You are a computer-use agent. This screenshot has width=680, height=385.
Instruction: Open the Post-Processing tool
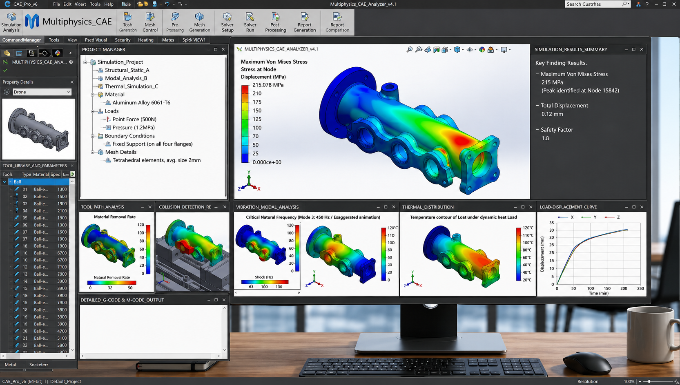pyautogui.click(x=276, y=22)
